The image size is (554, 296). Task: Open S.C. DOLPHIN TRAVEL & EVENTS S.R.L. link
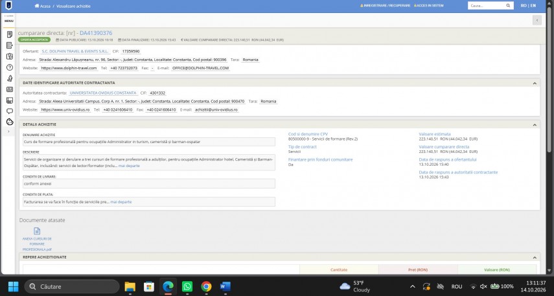tap(75, 51)
